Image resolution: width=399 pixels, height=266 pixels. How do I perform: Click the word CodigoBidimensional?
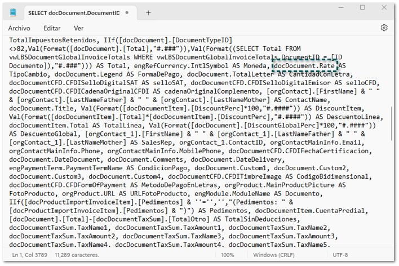pos(333,176)
